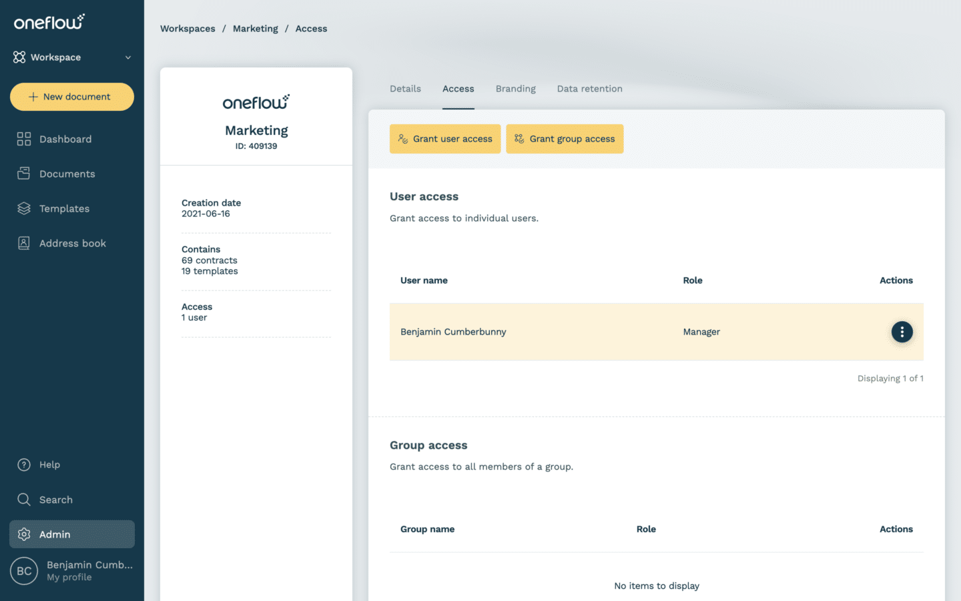Click the Help question mark icon

pos(24,465)
